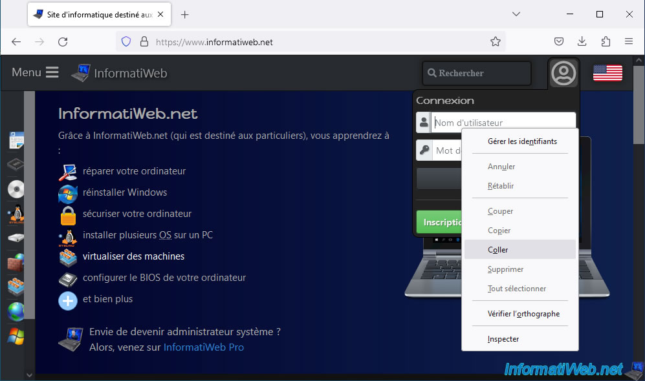Click the sidebar hard drive icon
Image resolution: width=645 pixels, height=381 pixels.
[16, 238]
